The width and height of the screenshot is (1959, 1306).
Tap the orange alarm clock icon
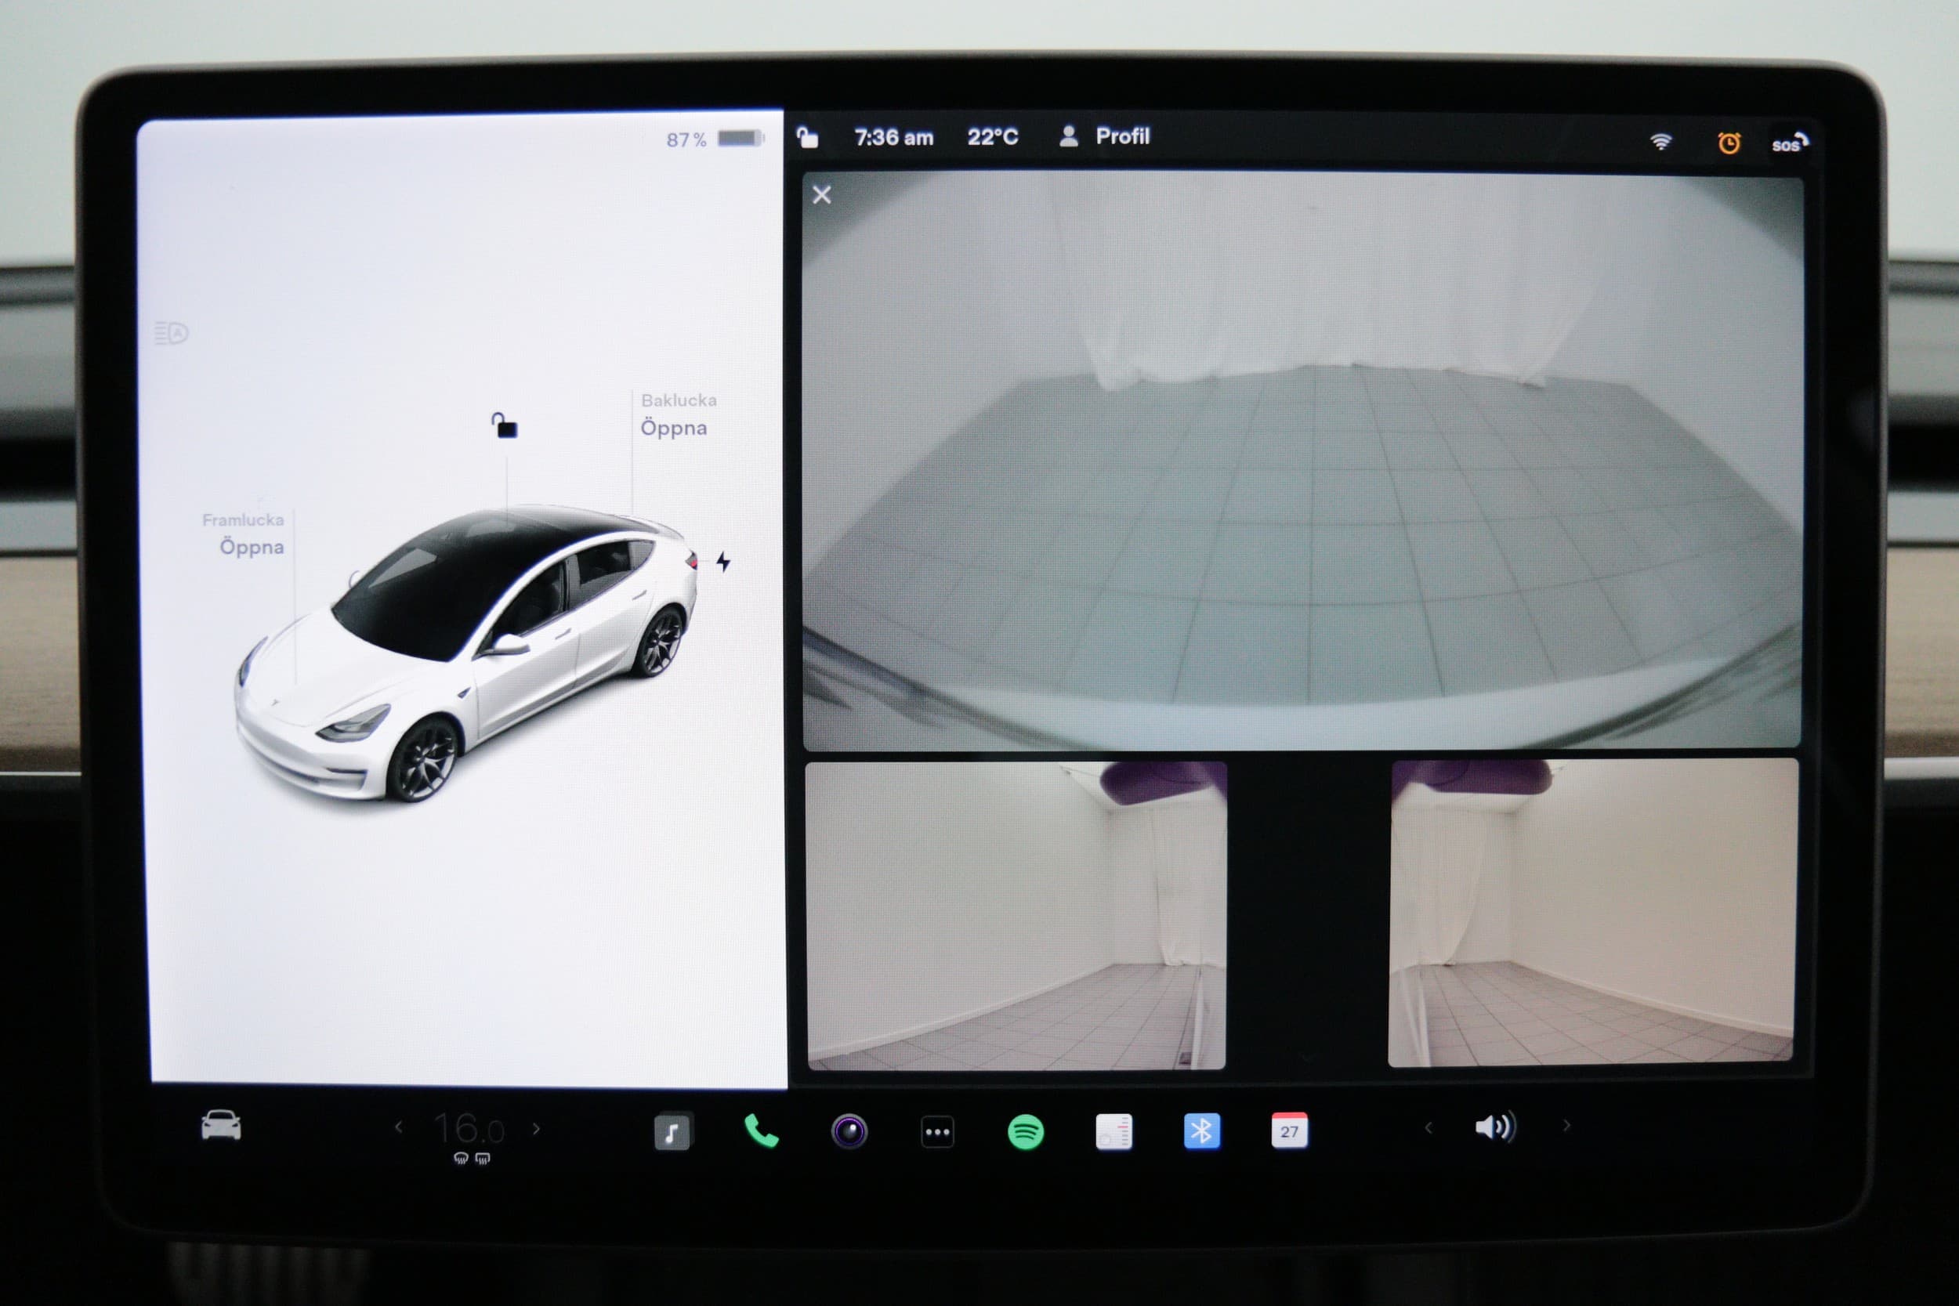point(1729,143)
